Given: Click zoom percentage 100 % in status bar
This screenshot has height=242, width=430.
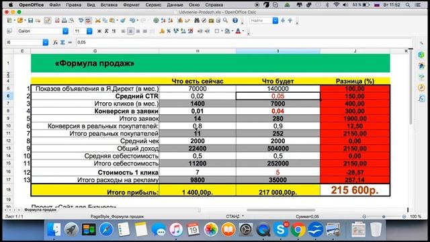Looking at the screenshot, I should tap(415, 216).
